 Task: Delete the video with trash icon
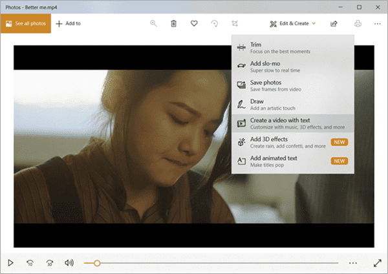(174, 23)
